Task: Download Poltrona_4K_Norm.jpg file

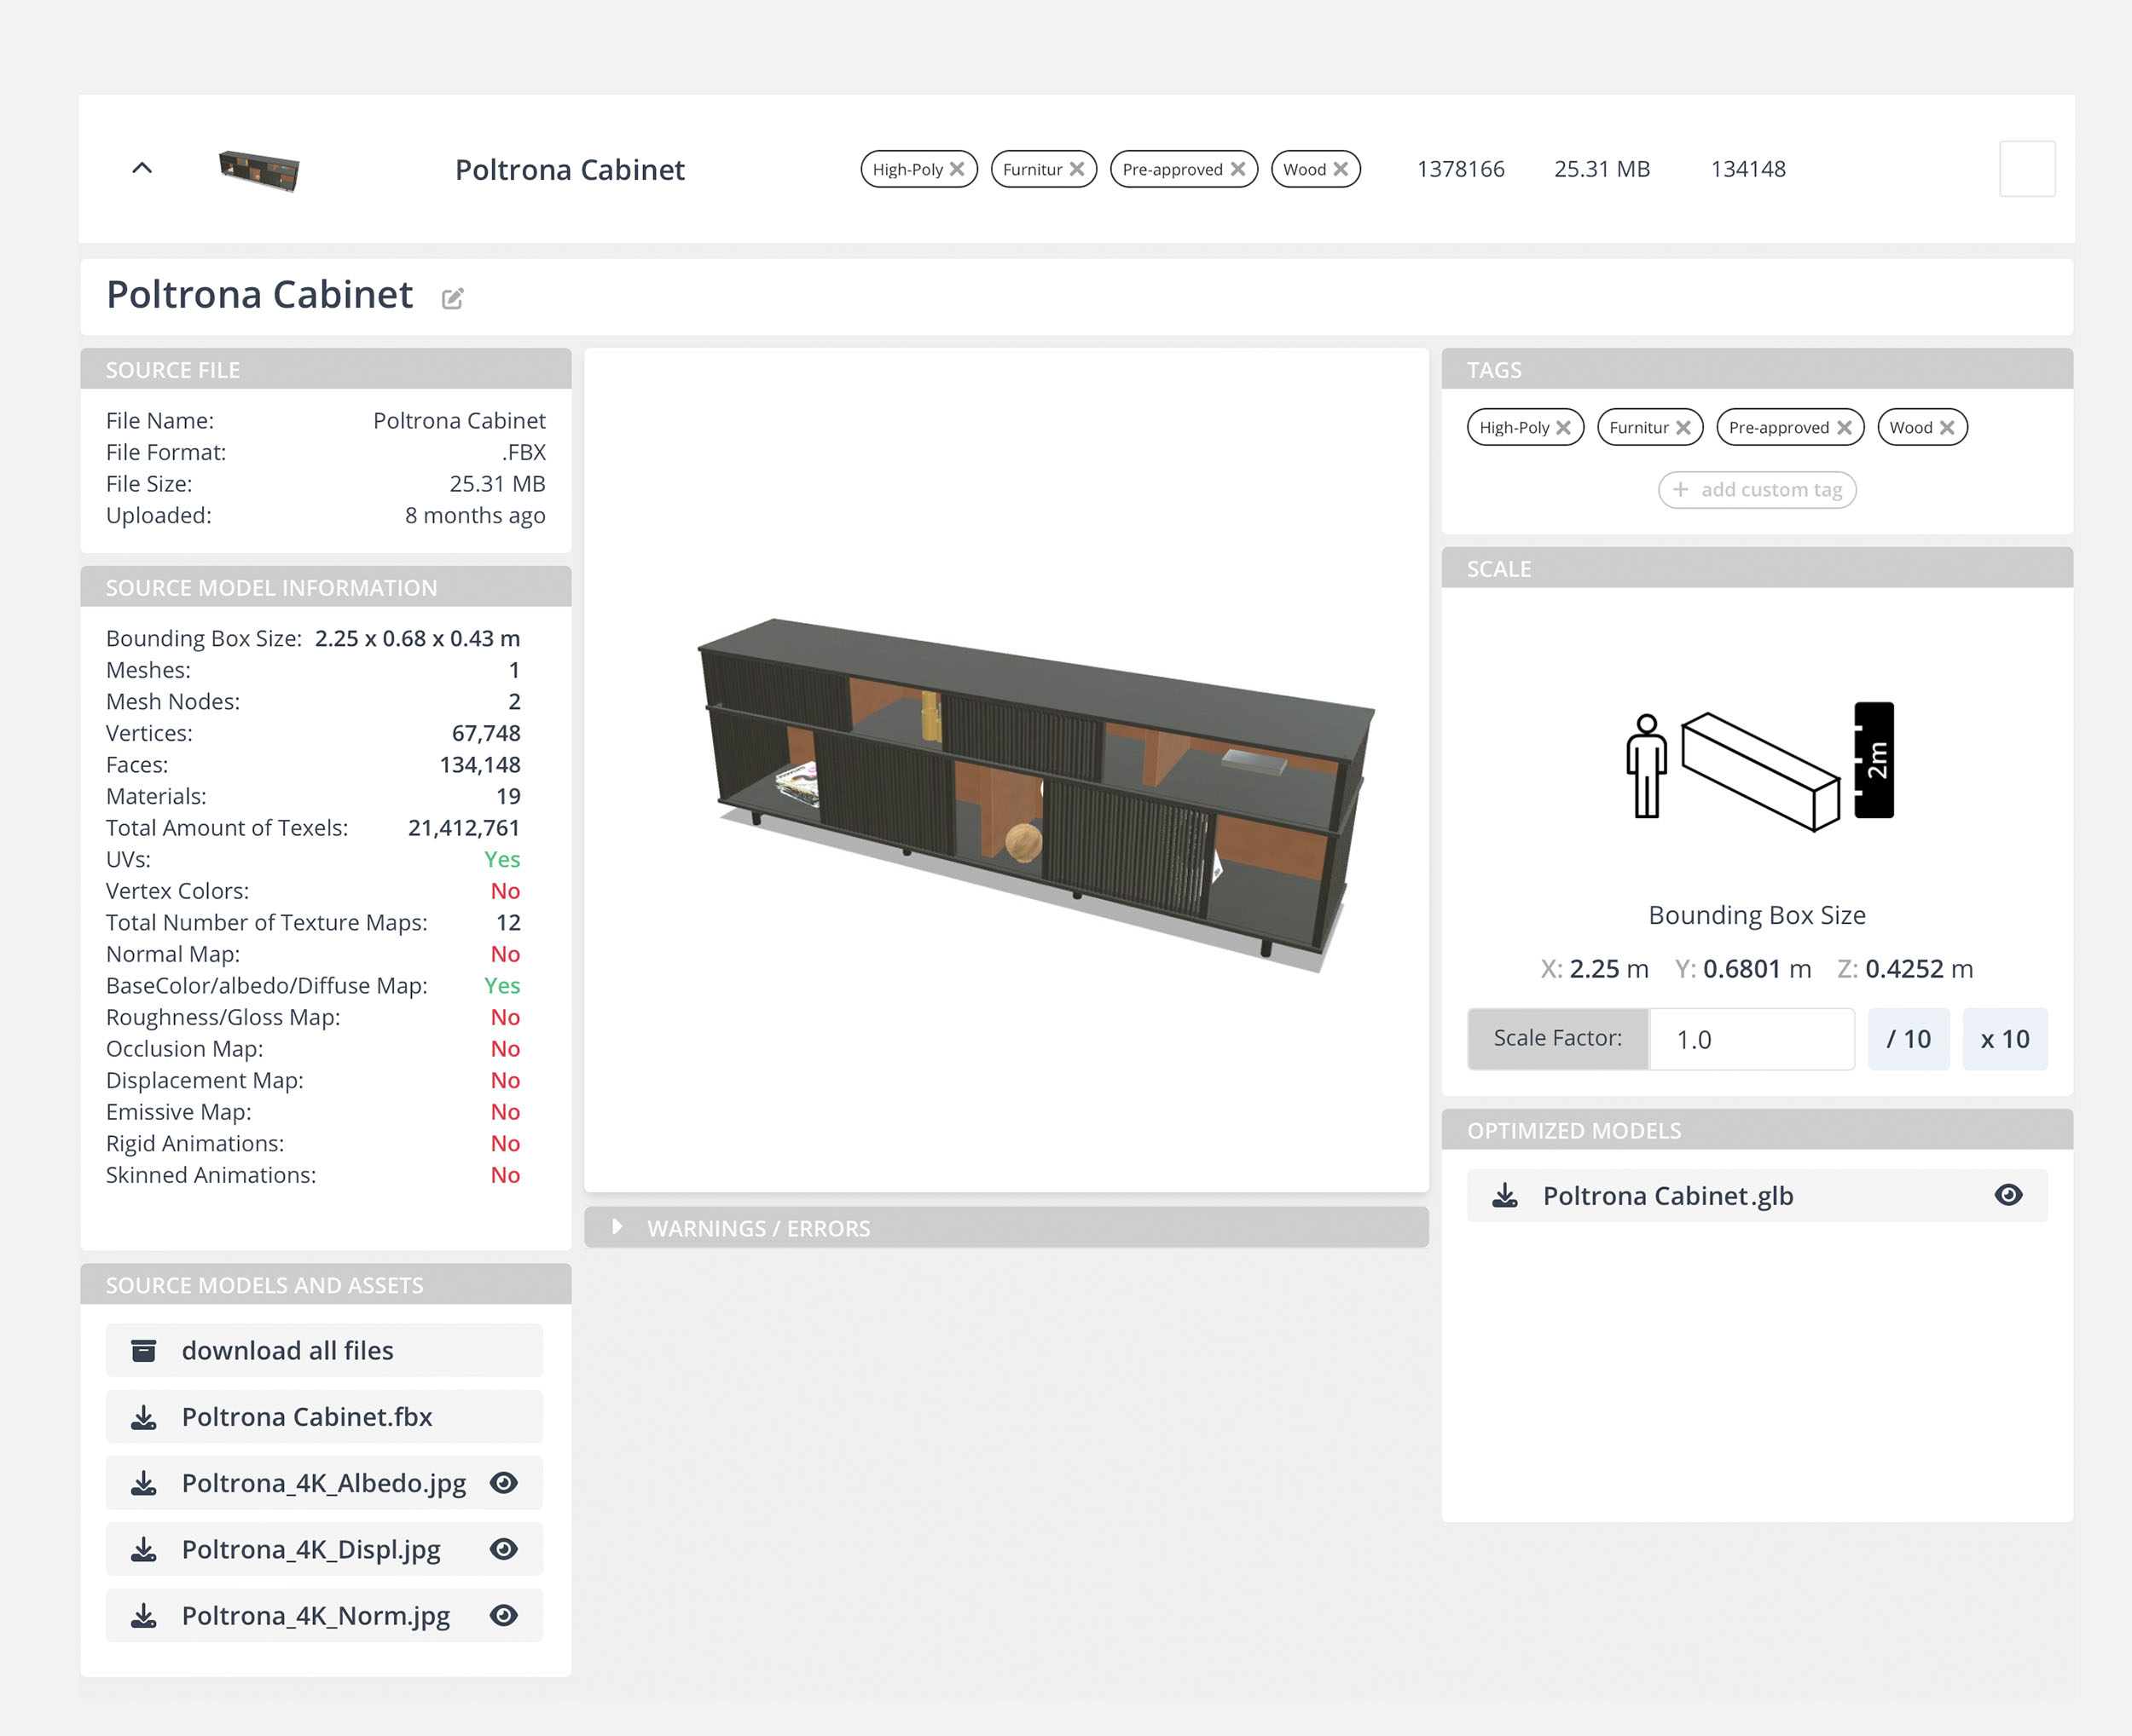Action: click(x=144, y=1615)
